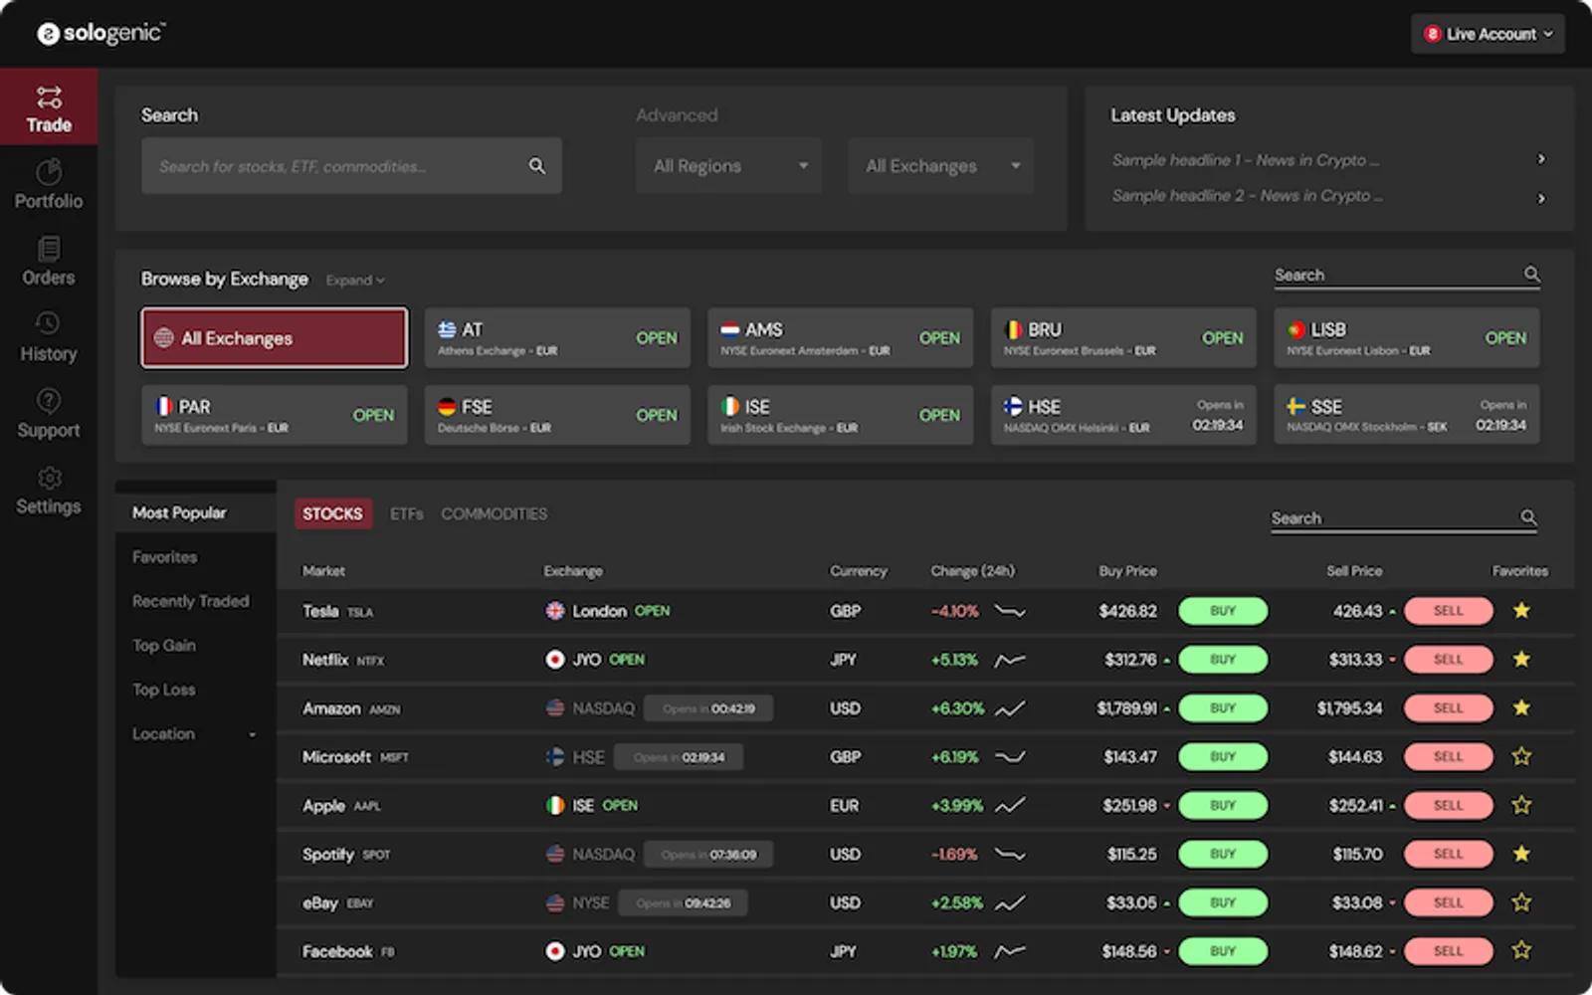Open the Apple price trend sparkline
The height and width of the screenshot is (995, 1592).
1010,805
